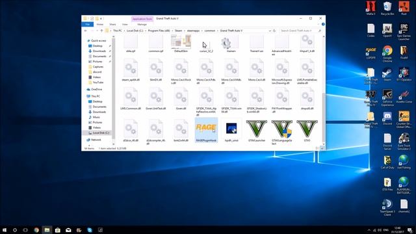Open the GeForce Experience desktop shortcut

pos(387,98)
